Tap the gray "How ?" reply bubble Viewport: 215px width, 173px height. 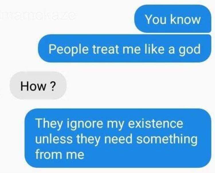coord(38,85)
